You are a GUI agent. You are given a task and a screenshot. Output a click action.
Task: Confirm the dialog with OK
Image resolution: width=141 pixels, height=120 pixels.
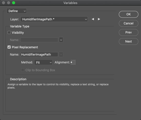pyautogui.click(x=128, y=14)
